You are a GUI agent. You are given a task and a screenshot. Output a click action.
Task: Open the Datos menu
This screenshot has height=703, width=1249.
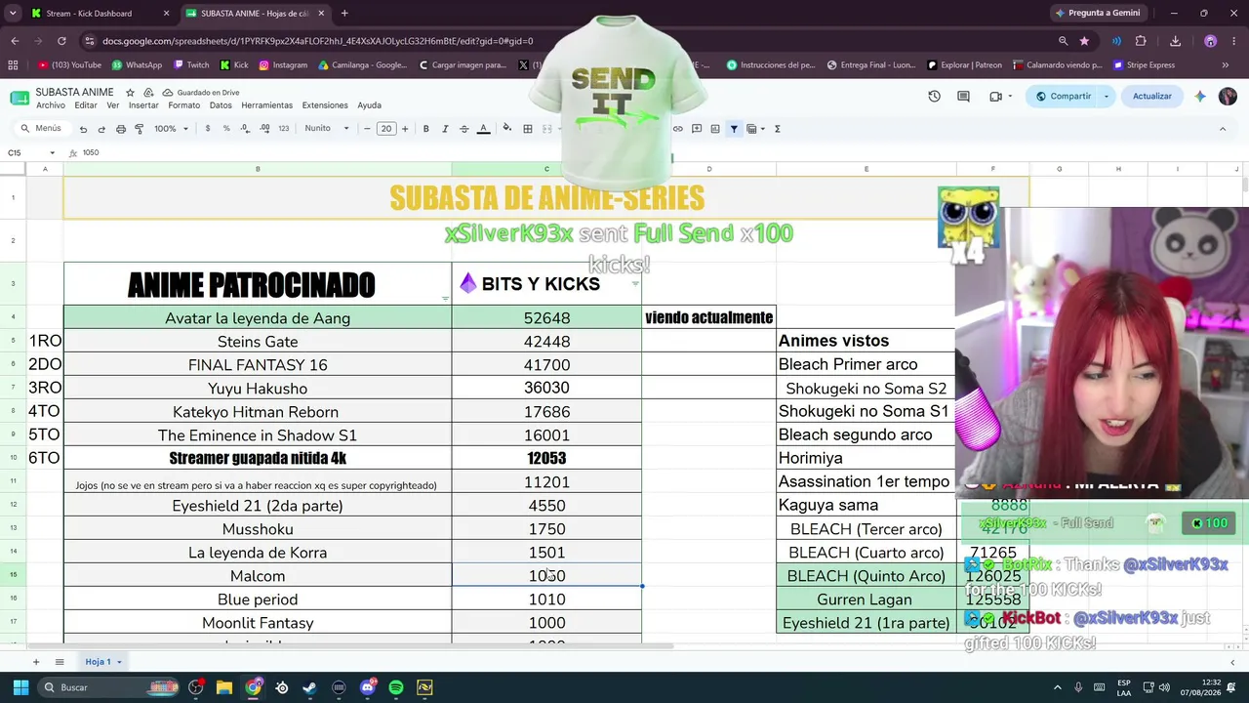tap(221, 105)
